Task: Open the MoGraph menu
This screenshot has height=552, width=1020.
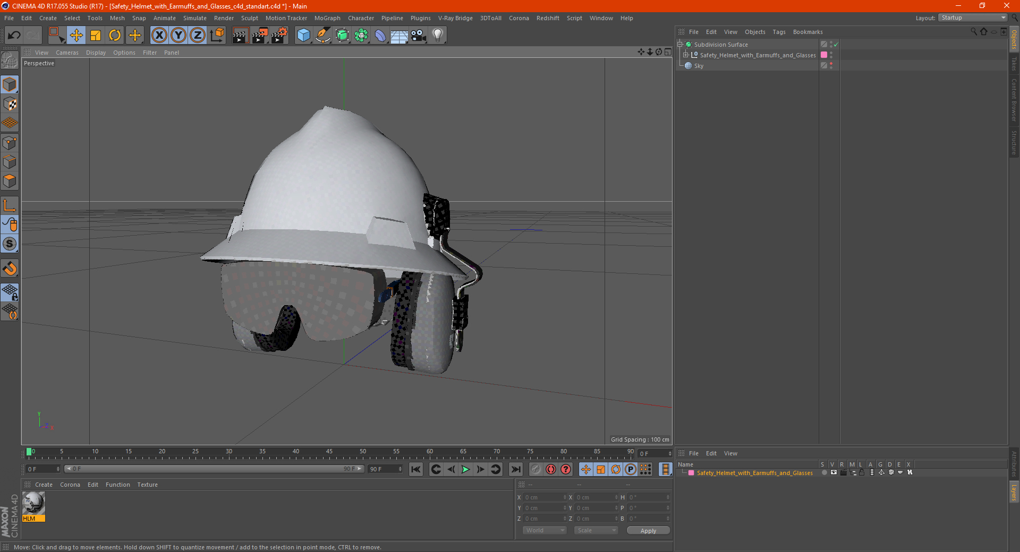Action: point(327,18)
